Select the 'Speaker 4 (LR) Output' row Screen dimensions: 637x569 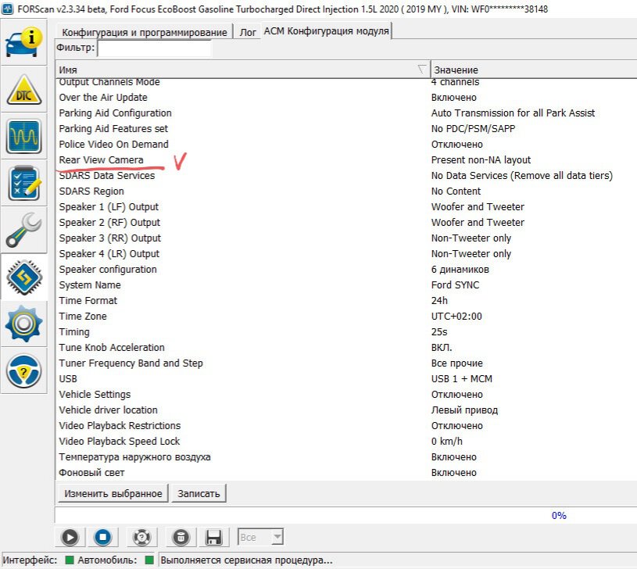pyautogui.click(x=346, y=254)
